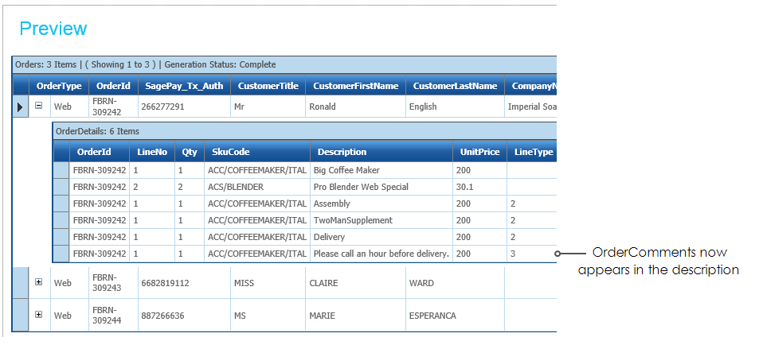Click the CustomerFirstName column header
This screenshot has width=759, height=345.
[355, 86]
